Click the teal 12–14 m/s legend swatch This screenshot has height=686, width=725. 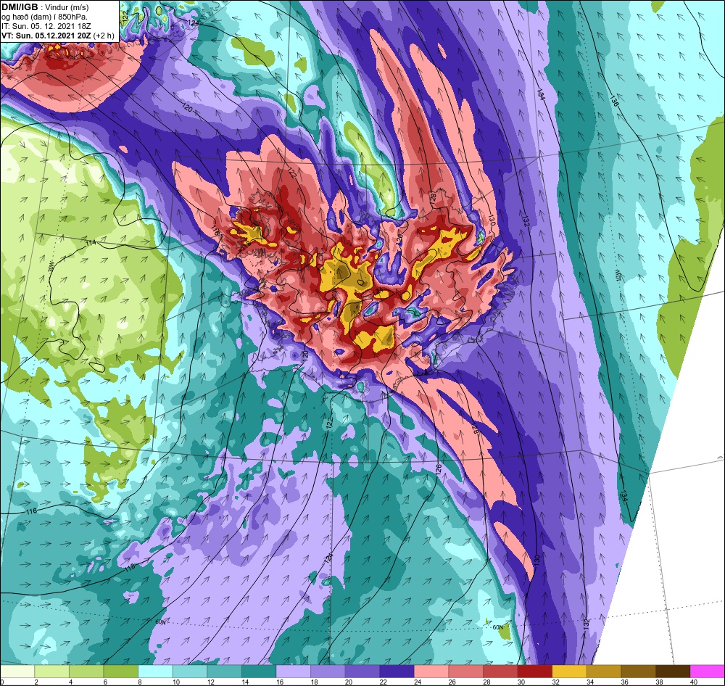(x=224, y=671)
